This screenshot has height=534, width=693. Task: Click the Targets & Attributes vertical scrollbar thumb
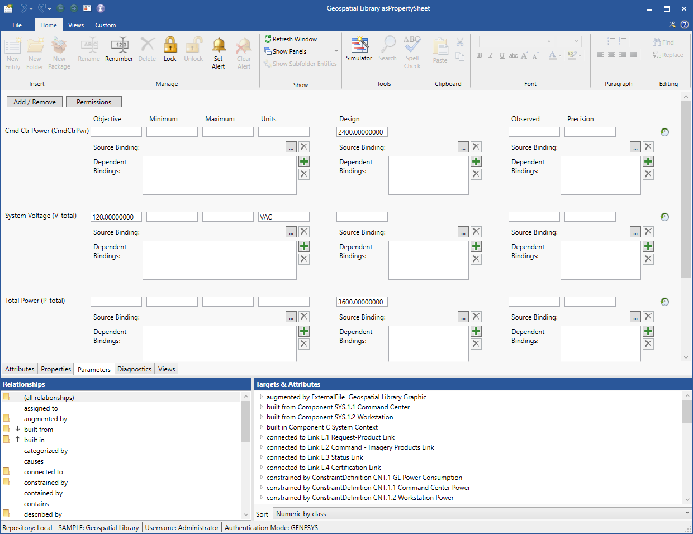coord(687,412)
